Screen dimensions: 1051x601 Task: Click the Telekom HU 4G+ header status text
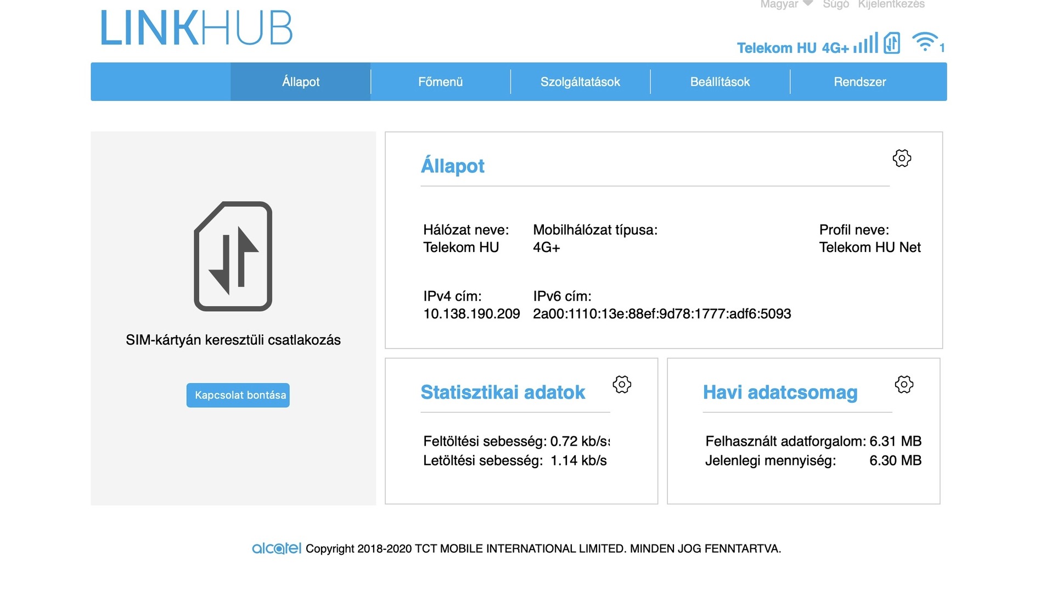[x=793, y=48]
